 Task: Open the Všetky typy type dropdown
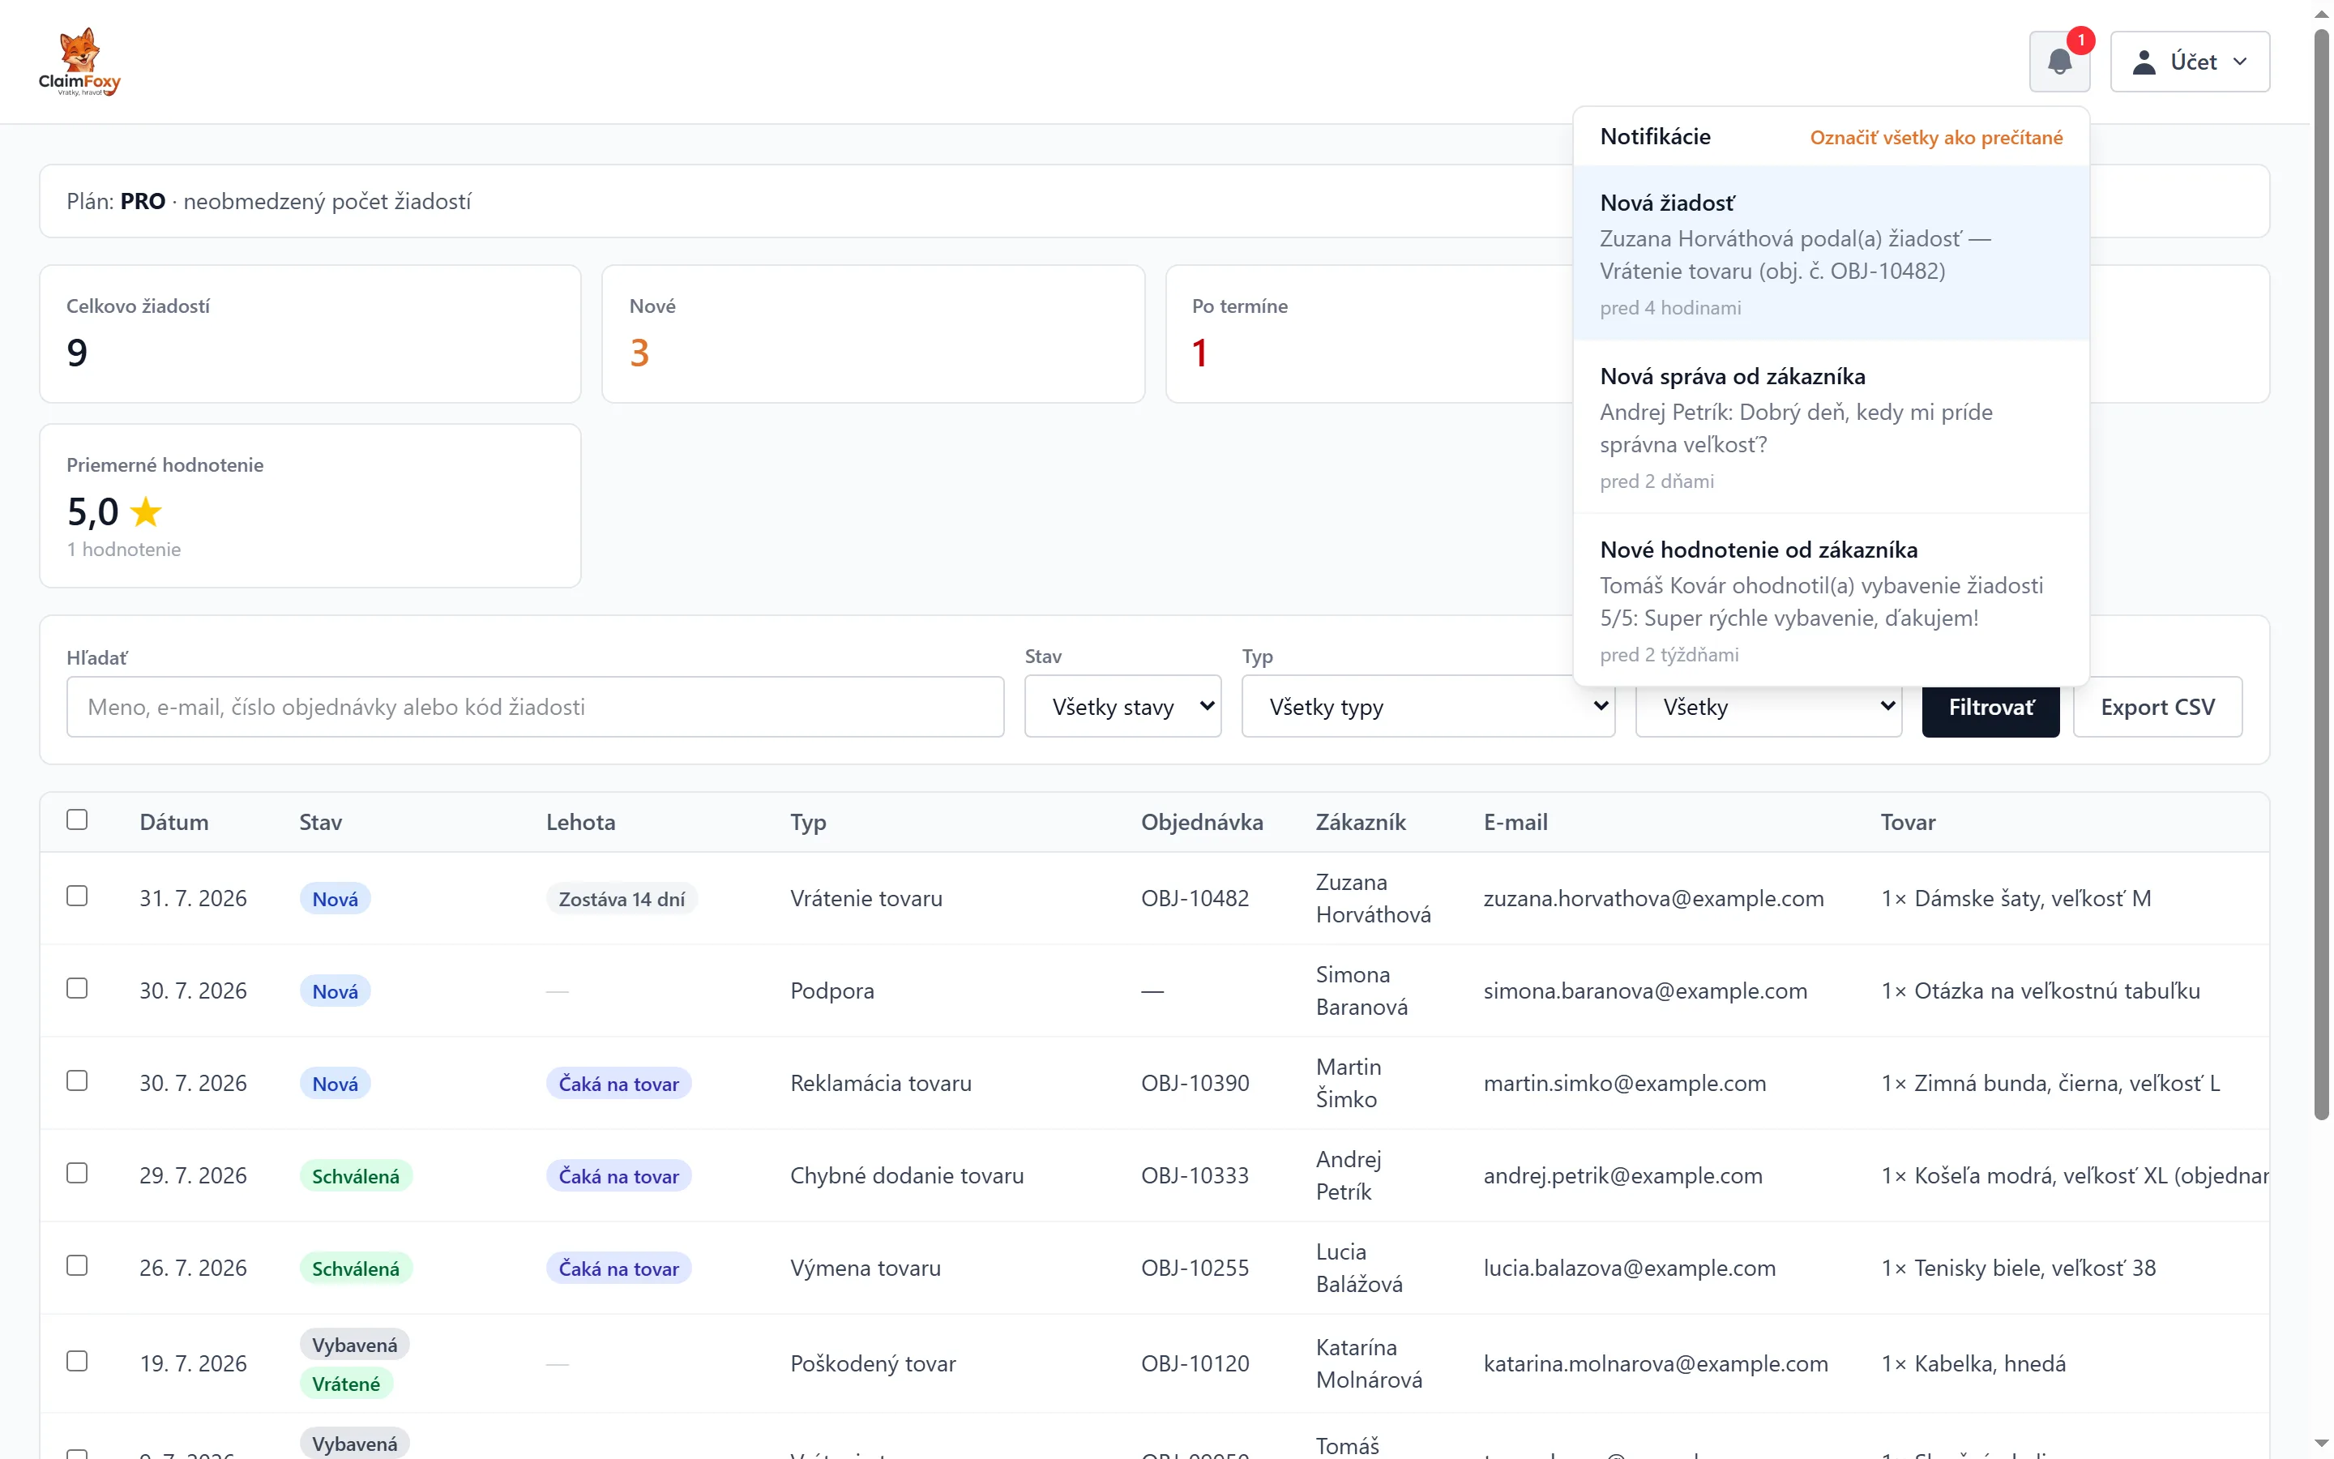point(1427,706)
